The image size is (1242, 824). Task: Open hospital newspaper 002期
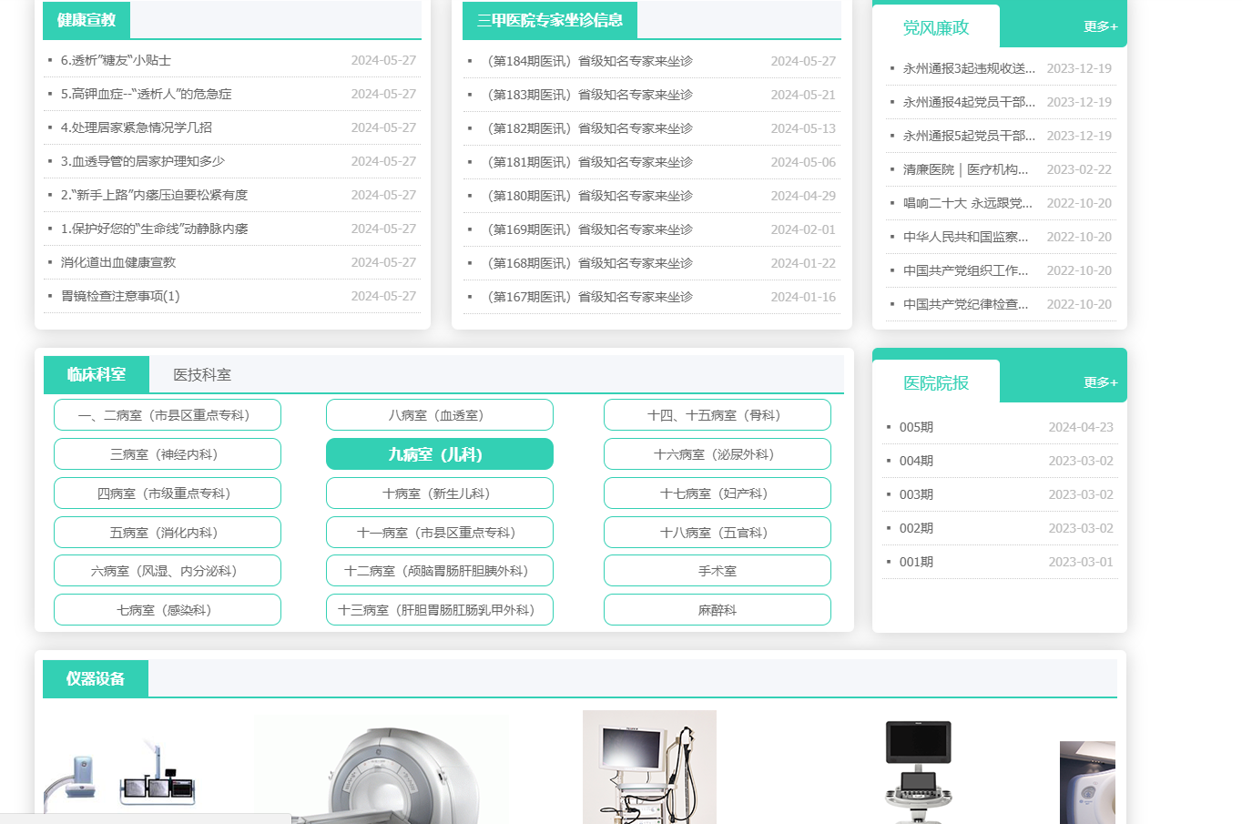point(916,529)
